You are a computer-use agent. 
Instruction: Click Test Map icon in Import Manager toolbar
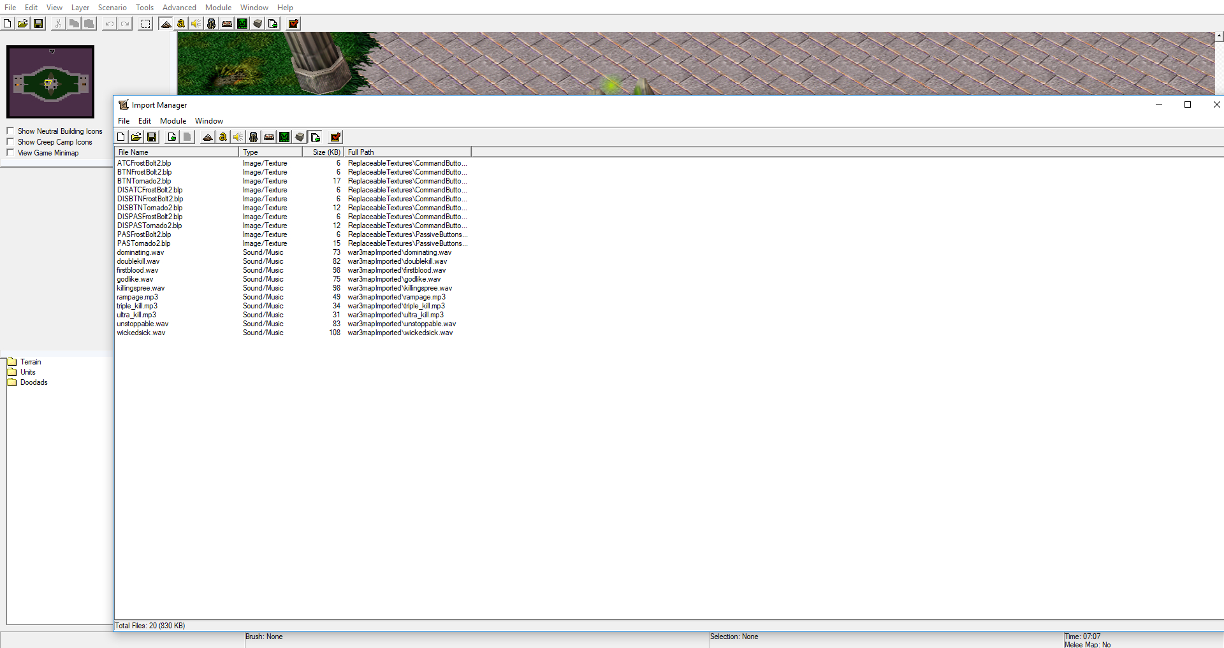(335, 137)
